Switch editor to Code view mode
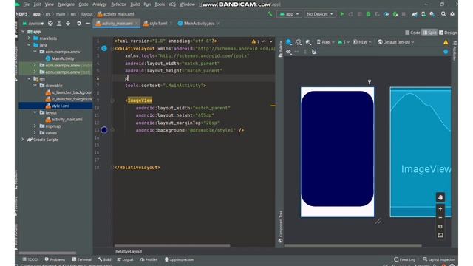 412,33
